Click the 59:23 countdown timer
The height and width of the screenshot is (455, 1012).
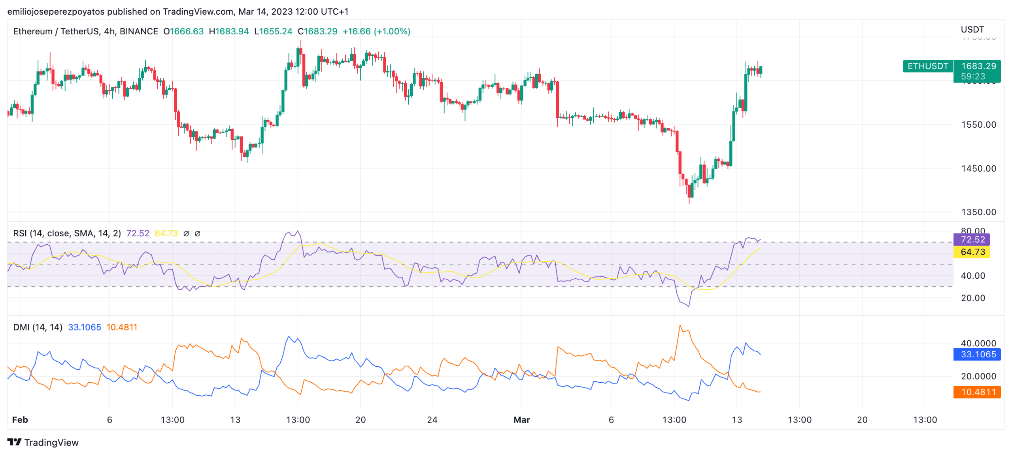[973, 76]
